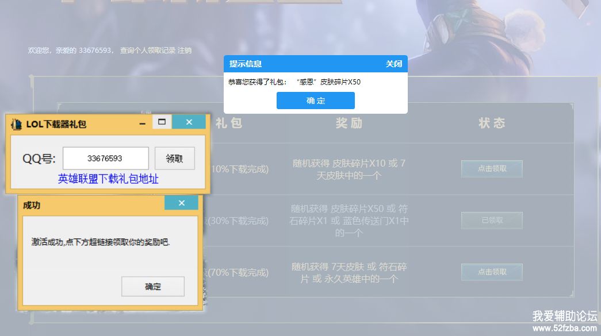Click the 恭喜您获得了礼包 message text
601x336 pixels.
point(294,82)
